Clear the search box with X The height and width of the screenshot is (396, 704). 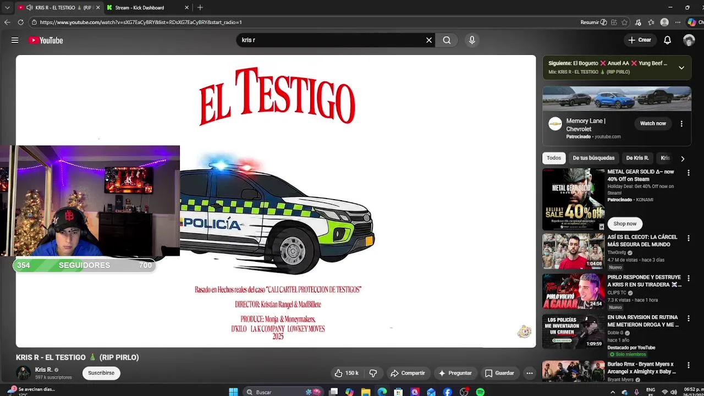coord(429,40)
